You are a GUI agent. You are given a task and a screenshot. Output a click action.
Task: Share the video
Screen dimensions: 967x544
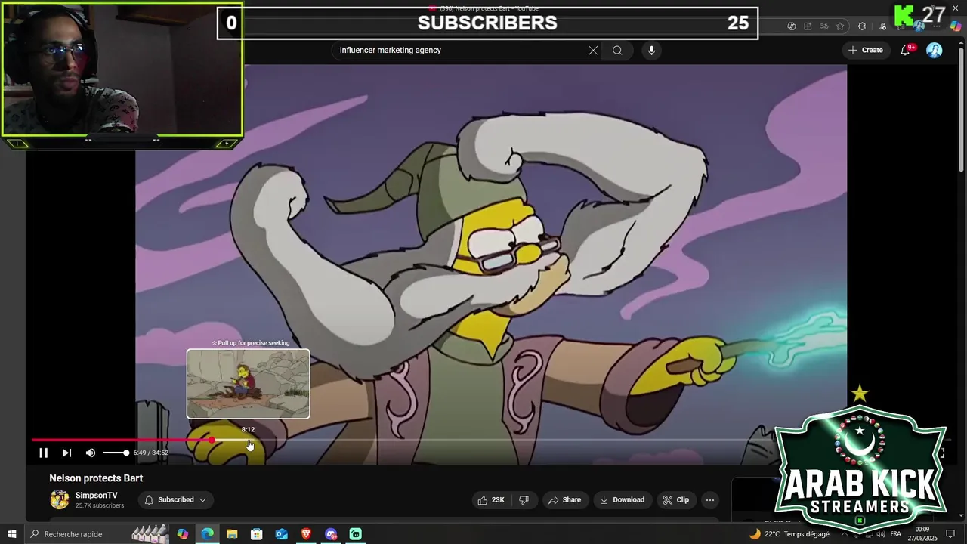click(x=565, y=499)
